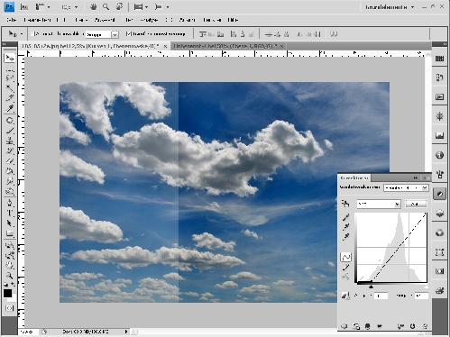Select the Eraser tool
Screen dimensions: 450x337
10,160
